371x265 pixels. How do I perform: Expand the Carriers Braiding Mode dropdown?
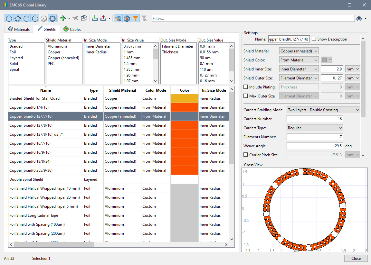[x=323, y=110]
